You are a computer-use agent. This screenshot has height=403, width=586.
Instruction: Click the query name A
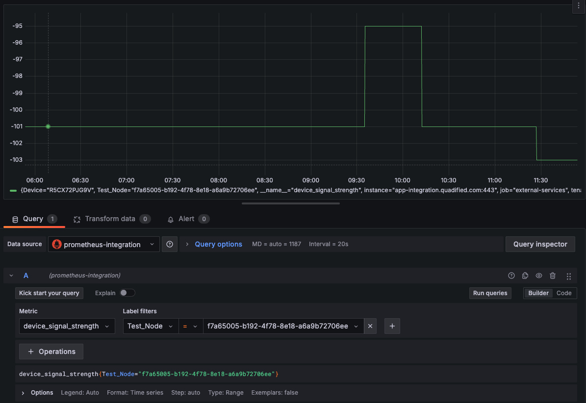pos(26,276)
